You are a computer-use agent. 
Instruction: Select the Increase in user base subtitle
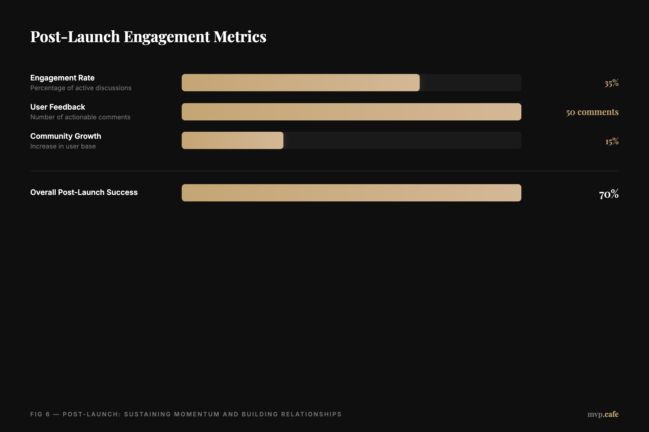(x=63, y=146)
